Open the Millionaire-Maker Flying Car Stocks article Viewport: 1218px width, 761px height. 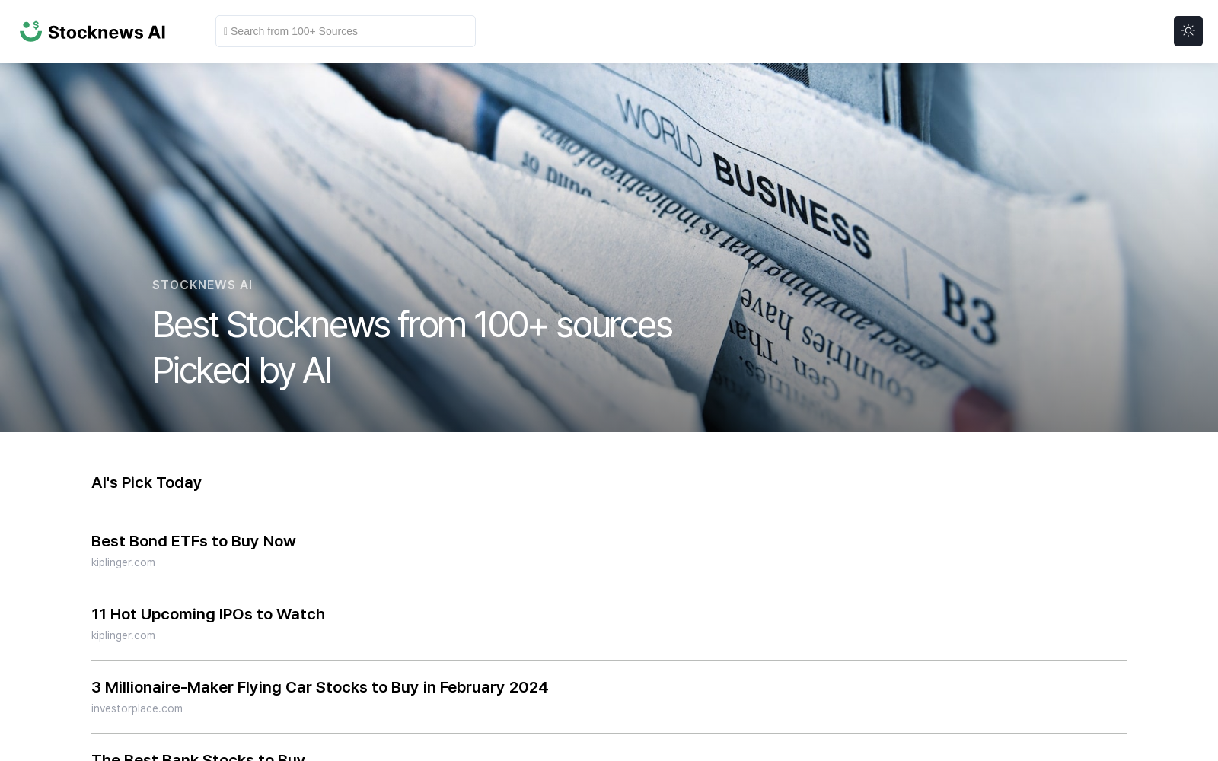(320, 687)
